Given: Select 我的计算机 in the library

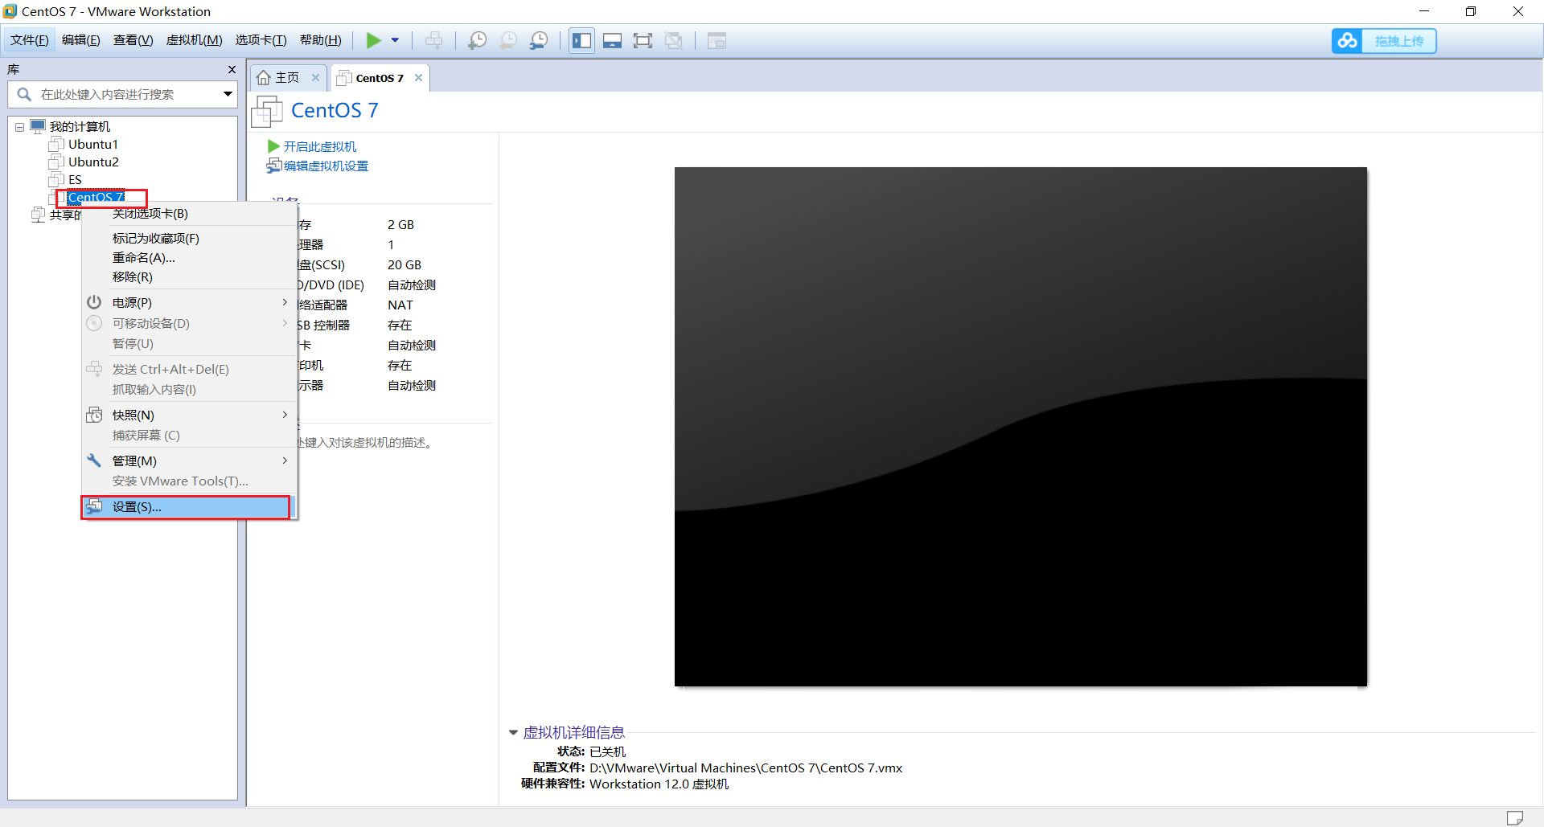Looking at the screenshot, I should click(x=80, y=126).
